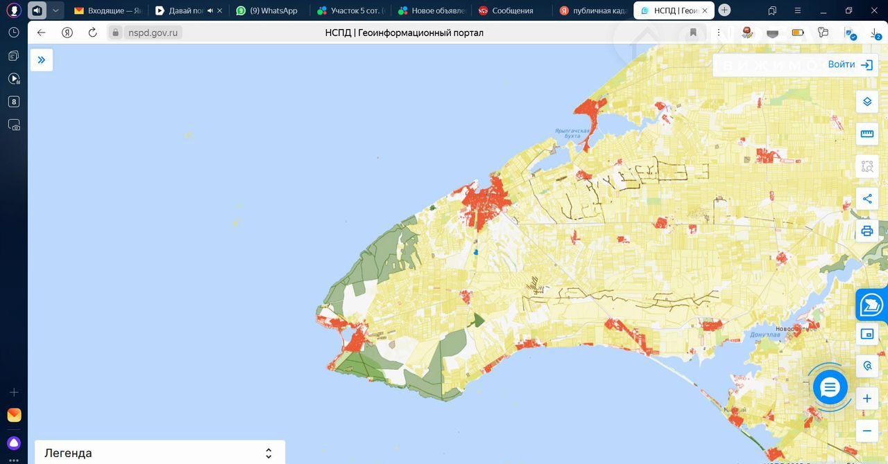Viewport: 888px width, 464px height.
Task: Open the picture-in-picture overview map
Action: tap(866, 334)
